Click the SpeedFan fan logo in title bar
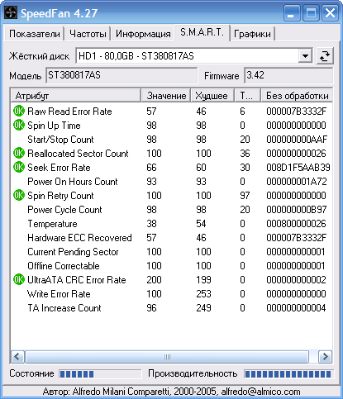Viewport: 343px width, 399px height. 11,12
